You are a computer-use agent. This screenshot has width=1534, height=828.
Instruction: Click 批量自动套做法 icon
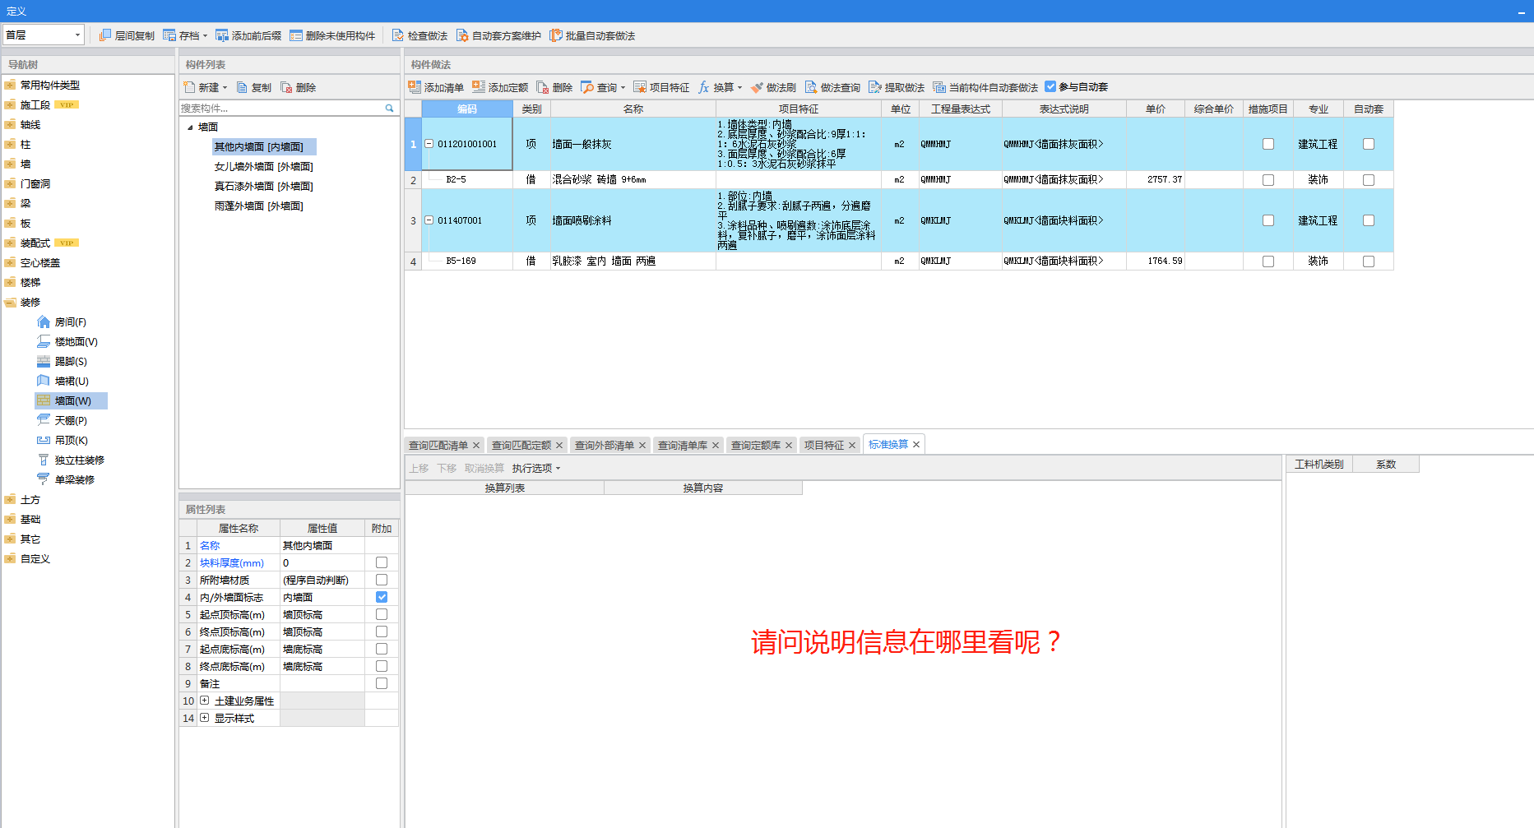556,35
